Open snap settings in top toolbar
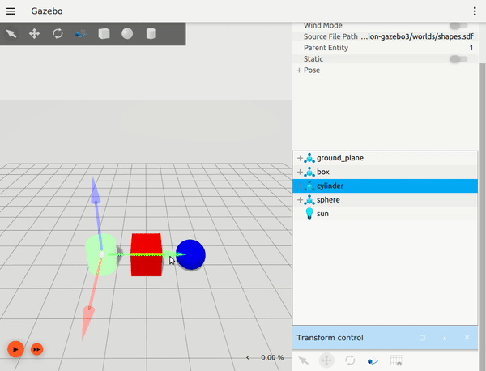The height and width of the screenshot is (371, 486). tap(81, 33)
